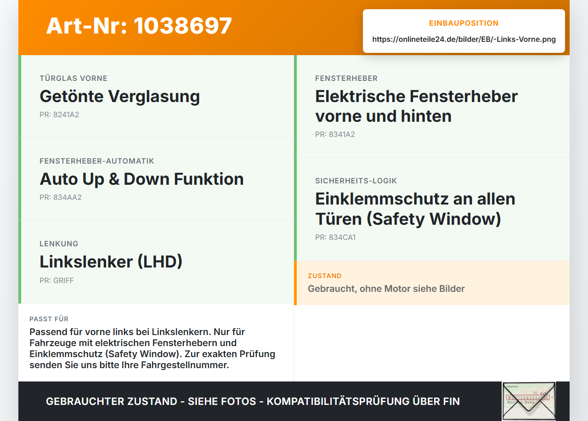
Task: Click the Passend für vorne links paragraph
Action: point(152,349)
